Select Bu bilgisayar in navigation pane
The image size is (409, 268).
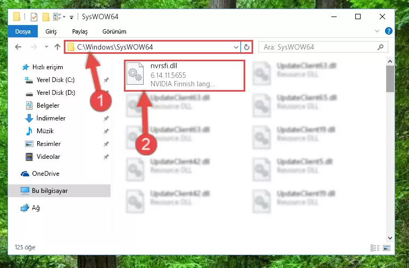click(x=59, y=191)
